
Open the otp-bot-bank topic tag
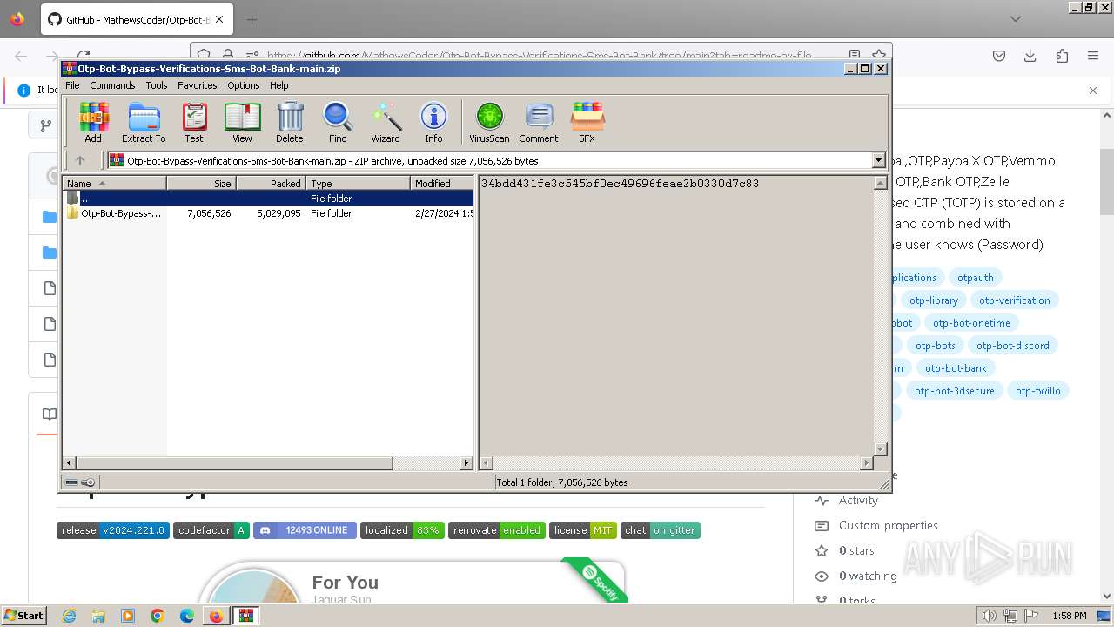click(x=956, y=368)
